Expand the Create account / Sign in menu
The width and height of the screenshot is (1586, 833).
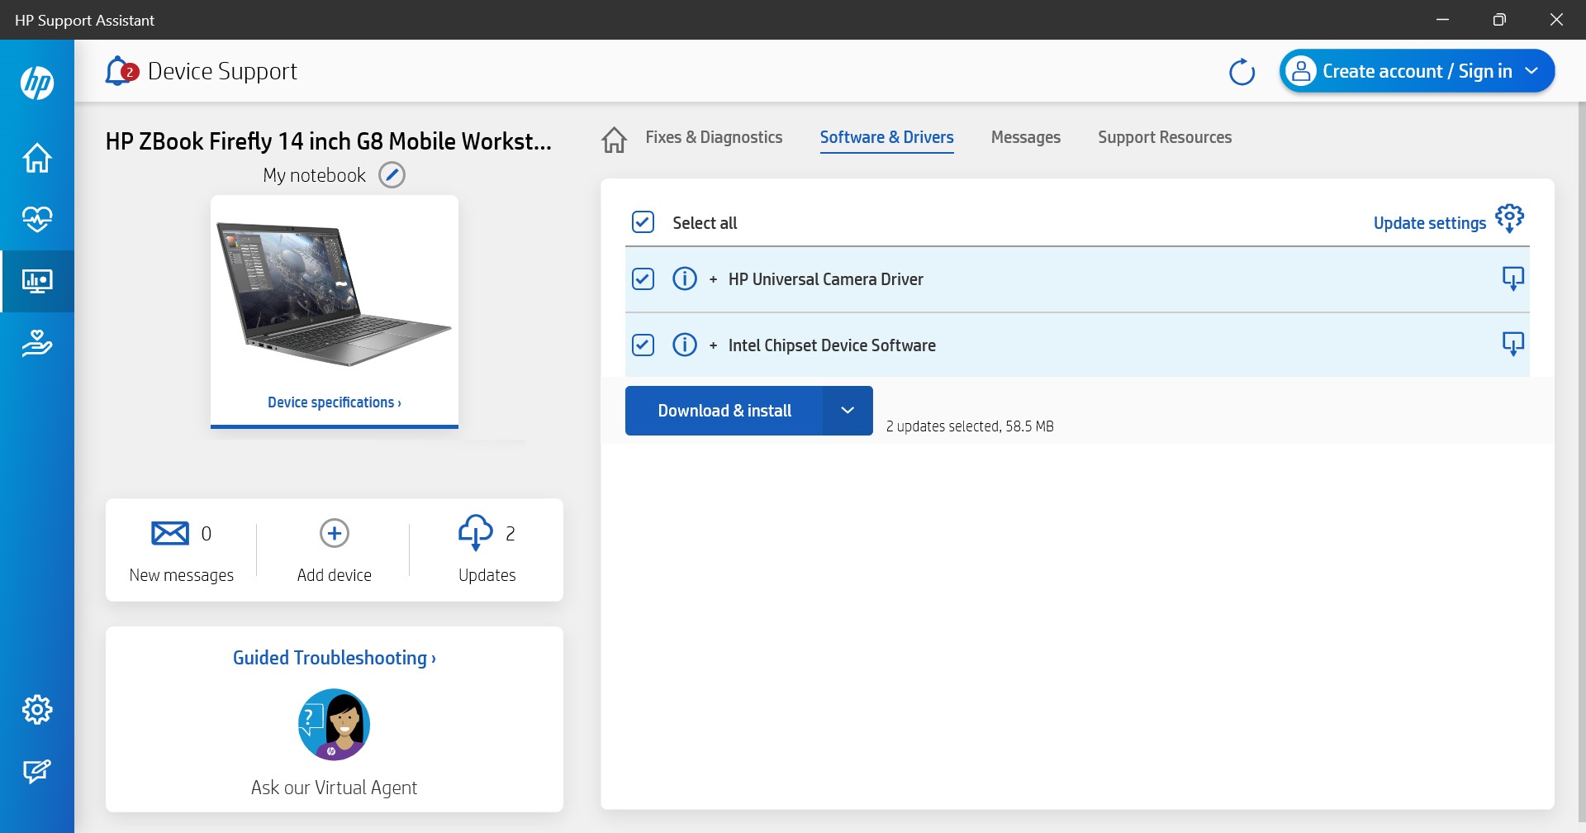[1531, 71]
